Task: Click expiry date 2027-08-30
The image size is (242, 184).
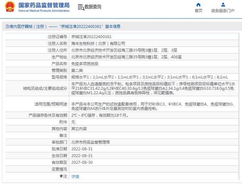Action: [82, 163]
